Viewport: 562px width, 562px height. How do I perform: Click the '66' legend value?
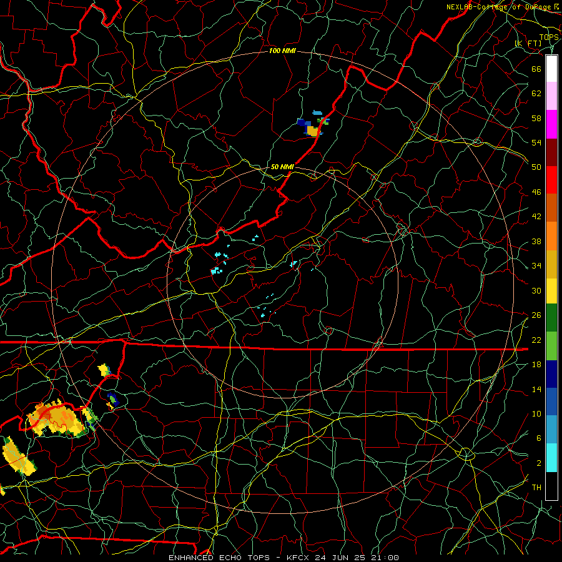coord(536,69)
